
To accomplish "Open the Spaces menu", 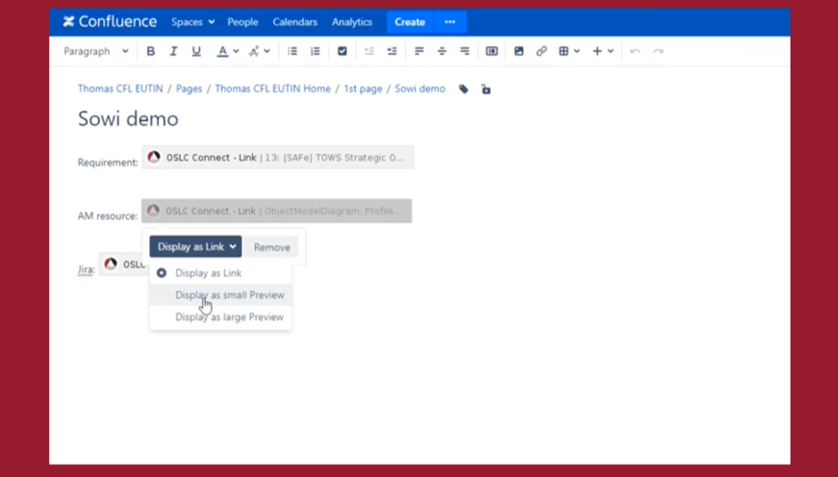I will click(x=193, y=22).
